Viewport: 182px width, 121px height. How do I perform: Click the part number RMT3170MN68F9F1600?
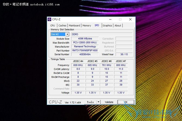point(85,50)
